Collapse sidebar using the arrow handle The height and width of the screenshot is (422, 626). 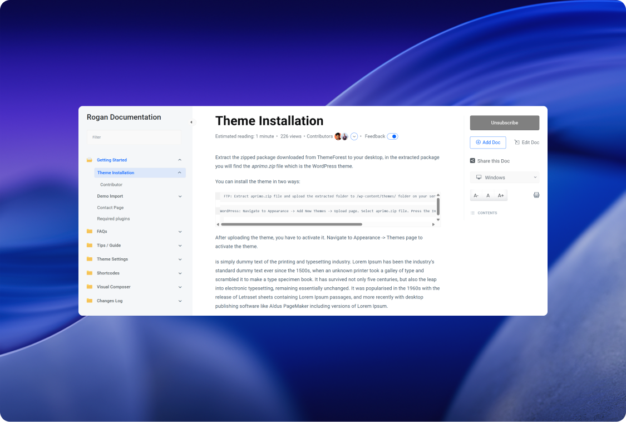[x=191, y=122]
